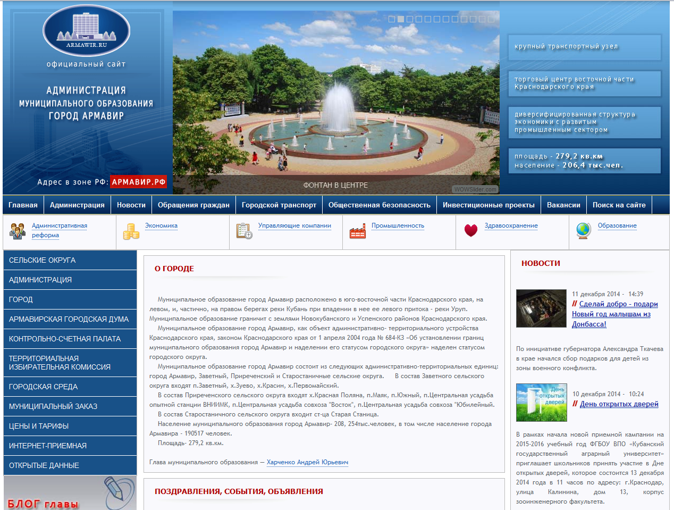The image size is (674, 510).
Task: Click the официальный сайт text under logo
Action: pos(86,64)
